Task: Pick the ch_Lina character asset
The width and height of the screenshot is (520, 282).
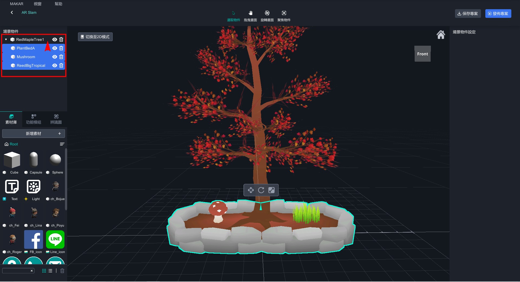Action: 34,213
